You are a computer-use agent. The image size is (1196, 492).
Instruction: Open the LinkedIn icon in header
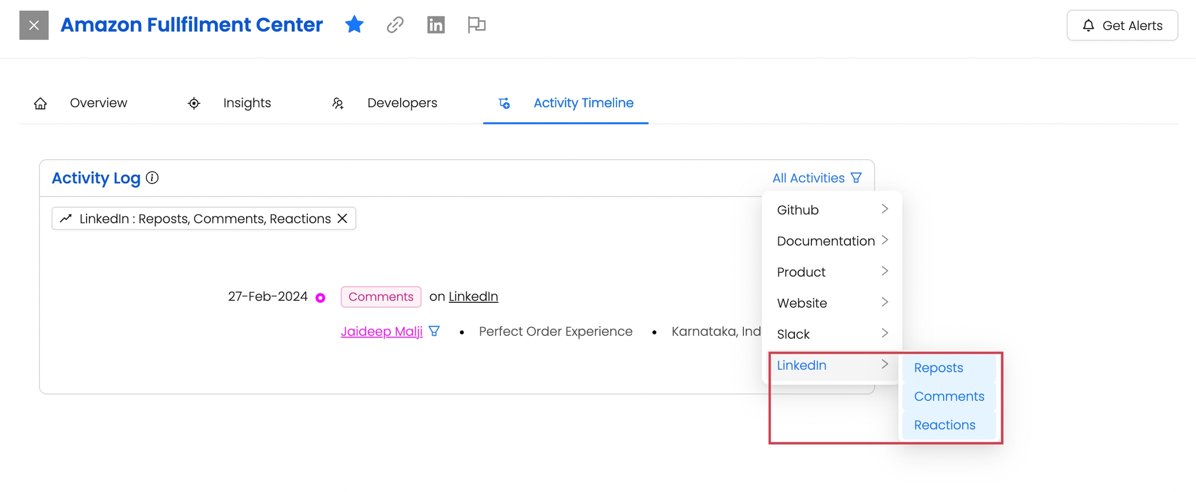pyautogui.click(x=436, y=25)
